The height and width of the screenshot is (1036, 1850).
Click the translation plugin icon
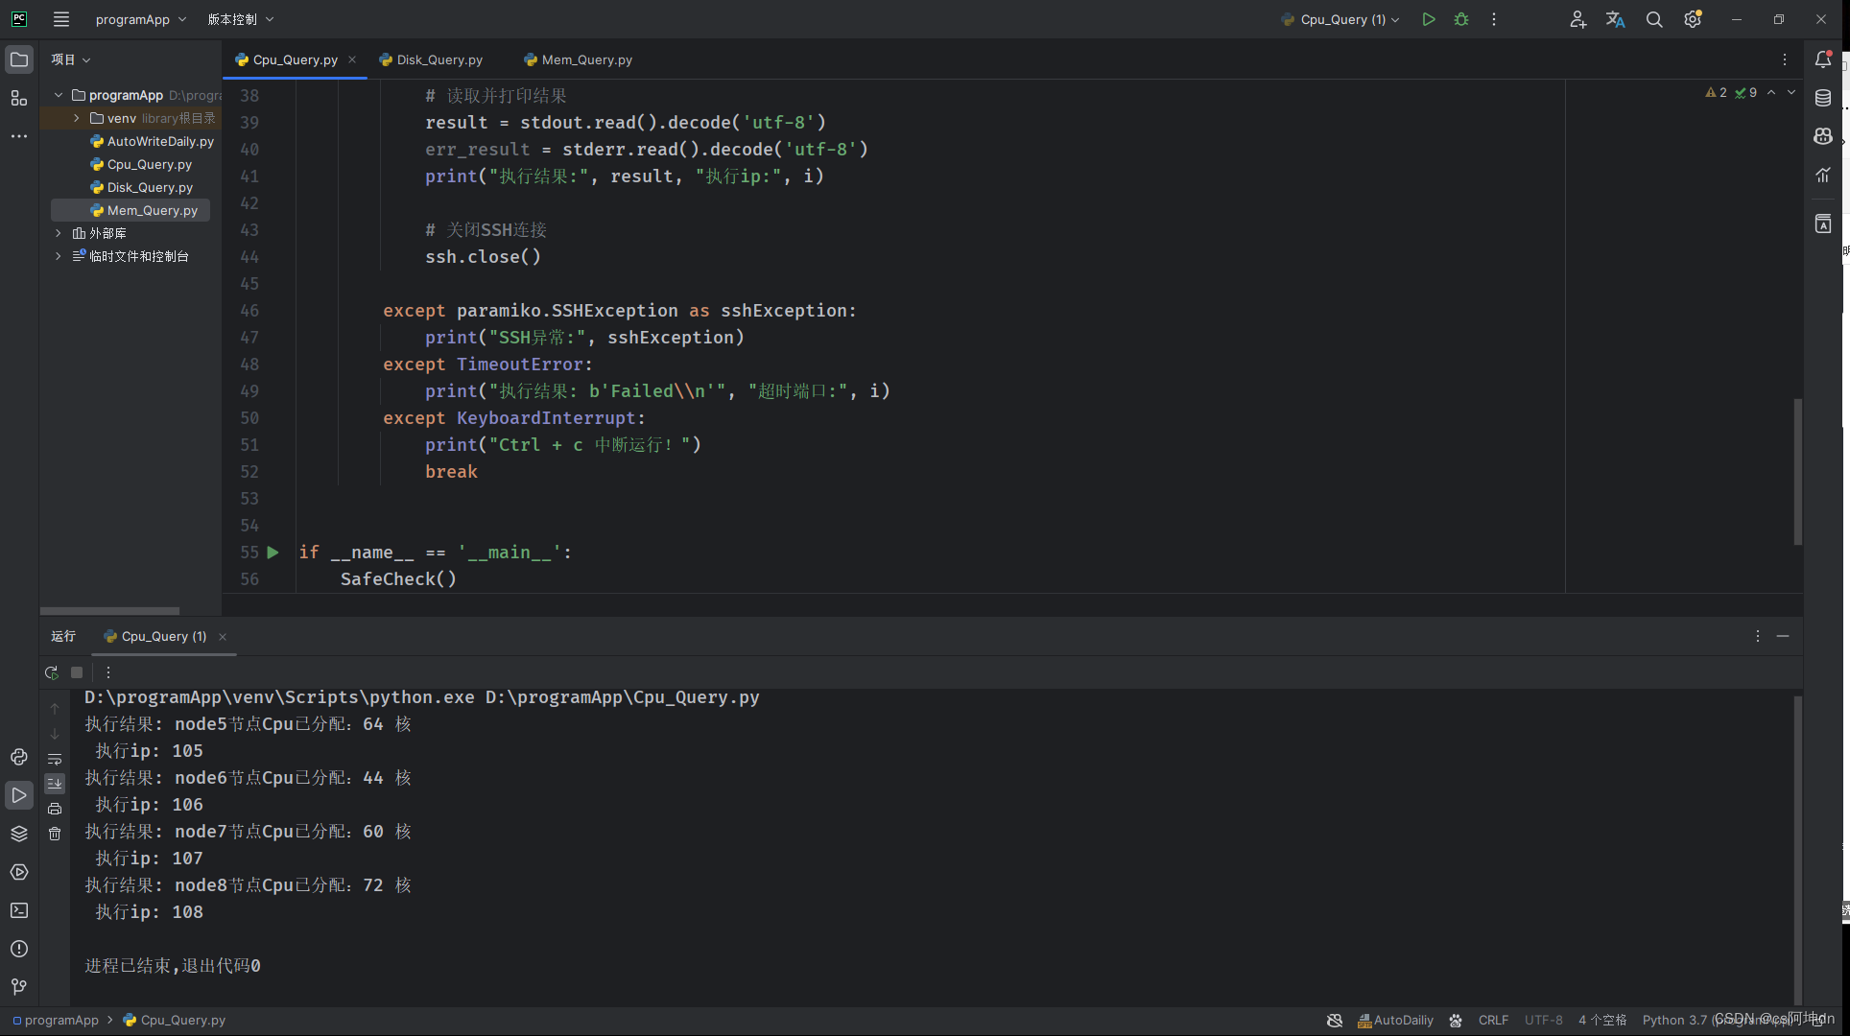pos(1616,19)
